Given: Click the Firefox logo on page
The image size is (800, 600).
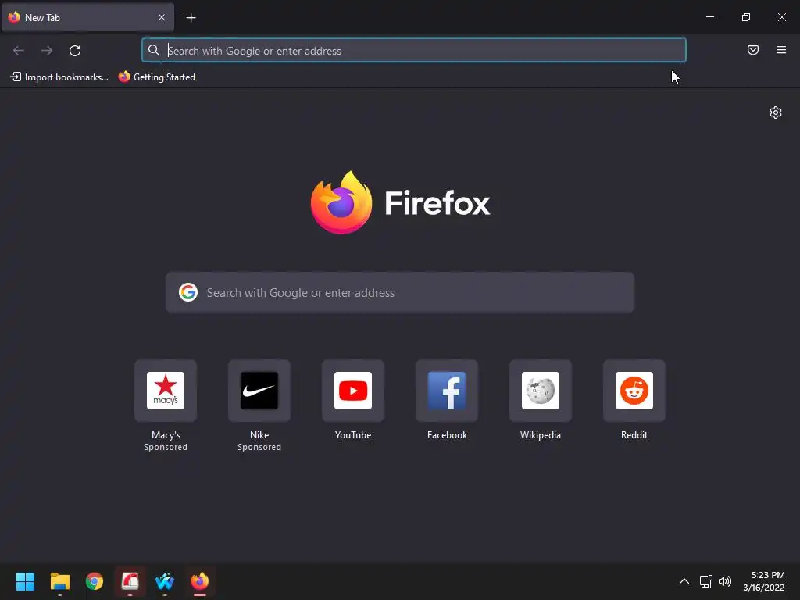Looking at the screenshot, I should pos(401,202).
